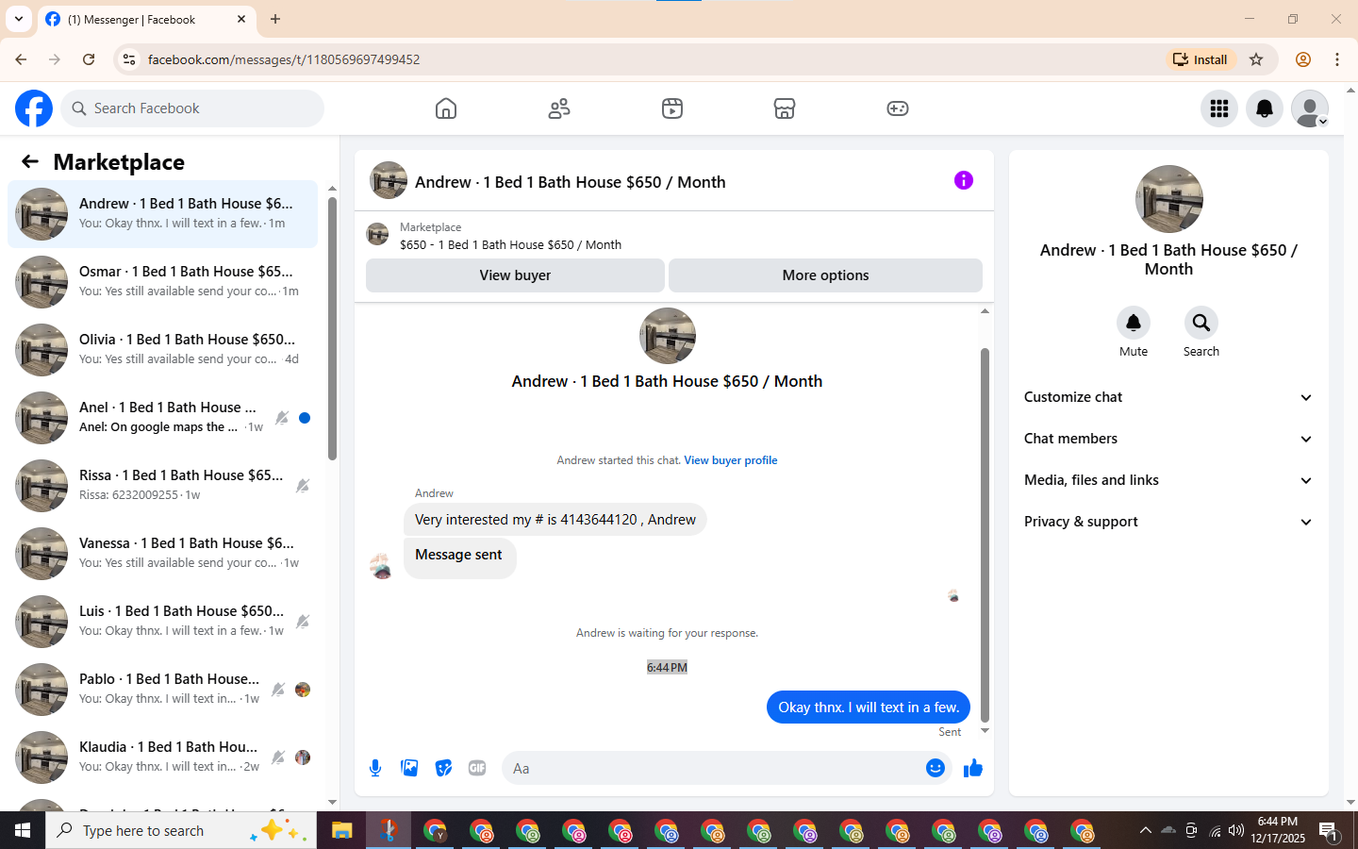Open the volume control in system tray
Screen dimensions: 1358x849
1236,831
